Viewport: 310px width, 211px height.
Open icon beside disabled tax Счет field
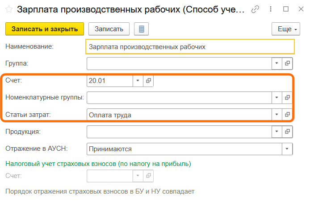coord(148,176)
